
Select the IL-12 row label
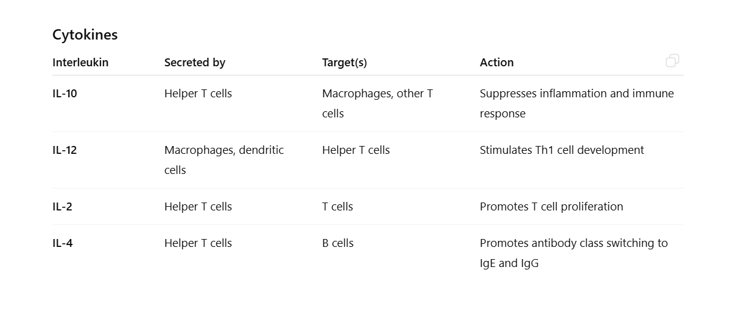[65, 150]
